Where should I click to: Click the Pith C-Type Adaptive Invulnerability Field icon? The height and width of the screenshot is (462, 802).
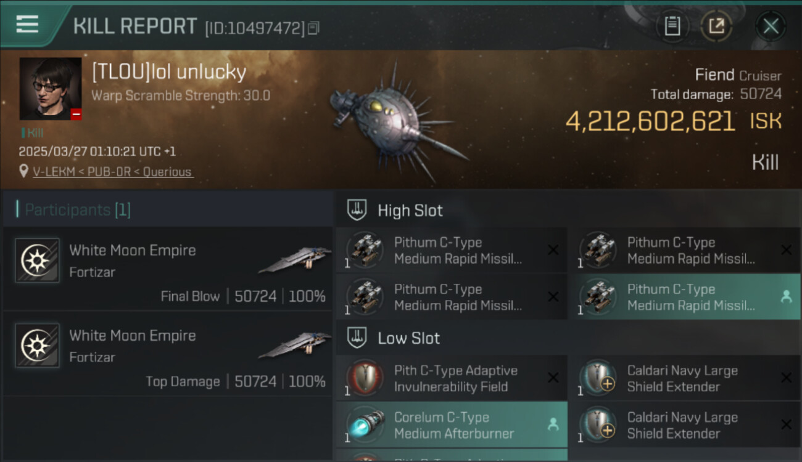point(365,378)
